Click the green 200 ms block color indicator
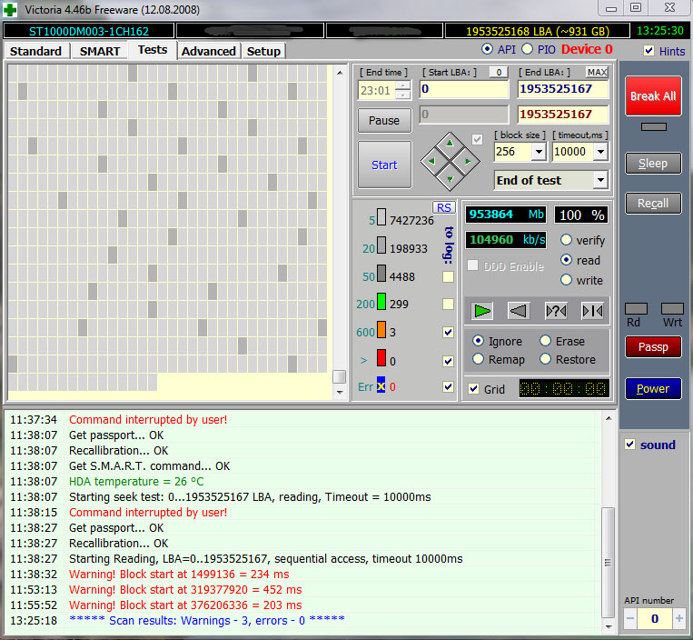693x640 pixels. (x=381, y=302)
